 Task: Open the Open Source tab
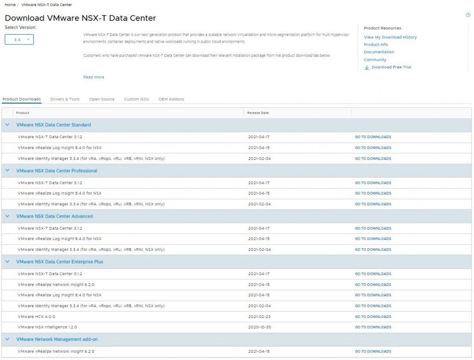coord(102,99)
